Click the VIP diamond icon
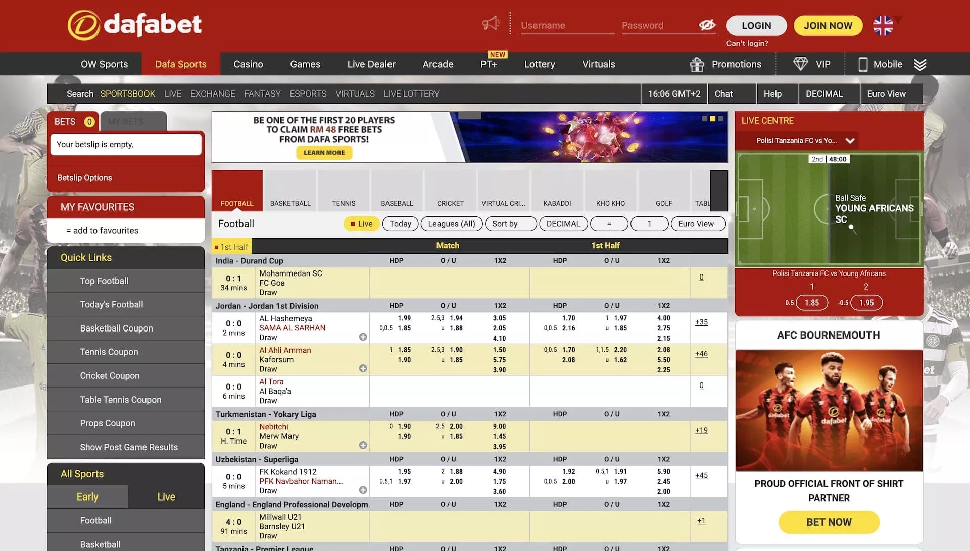970x551 pixels. 800,64
